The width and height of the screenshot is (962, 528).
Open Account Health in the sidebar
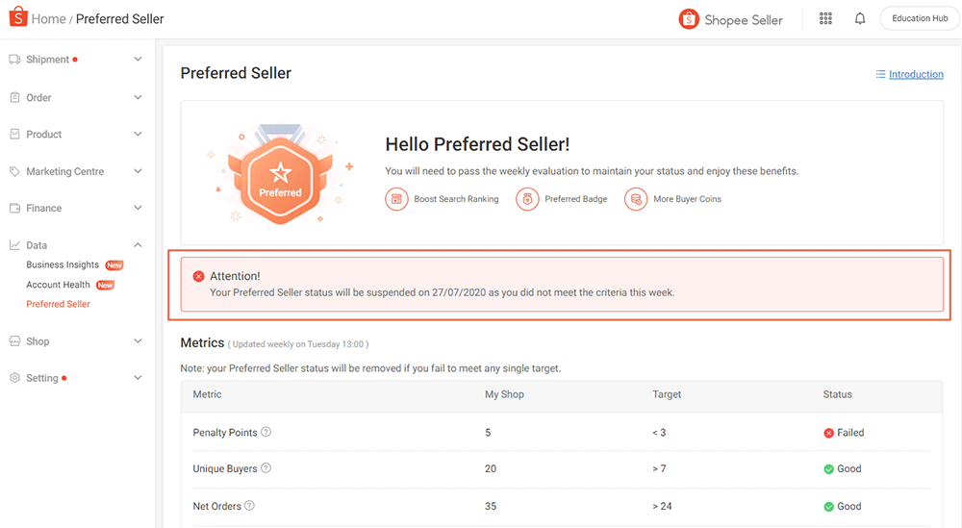pos(58,285)
